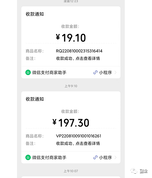Select order number RQ220810002315316414
The height and width of the screenshot is (178, 152).
[79, 51]
